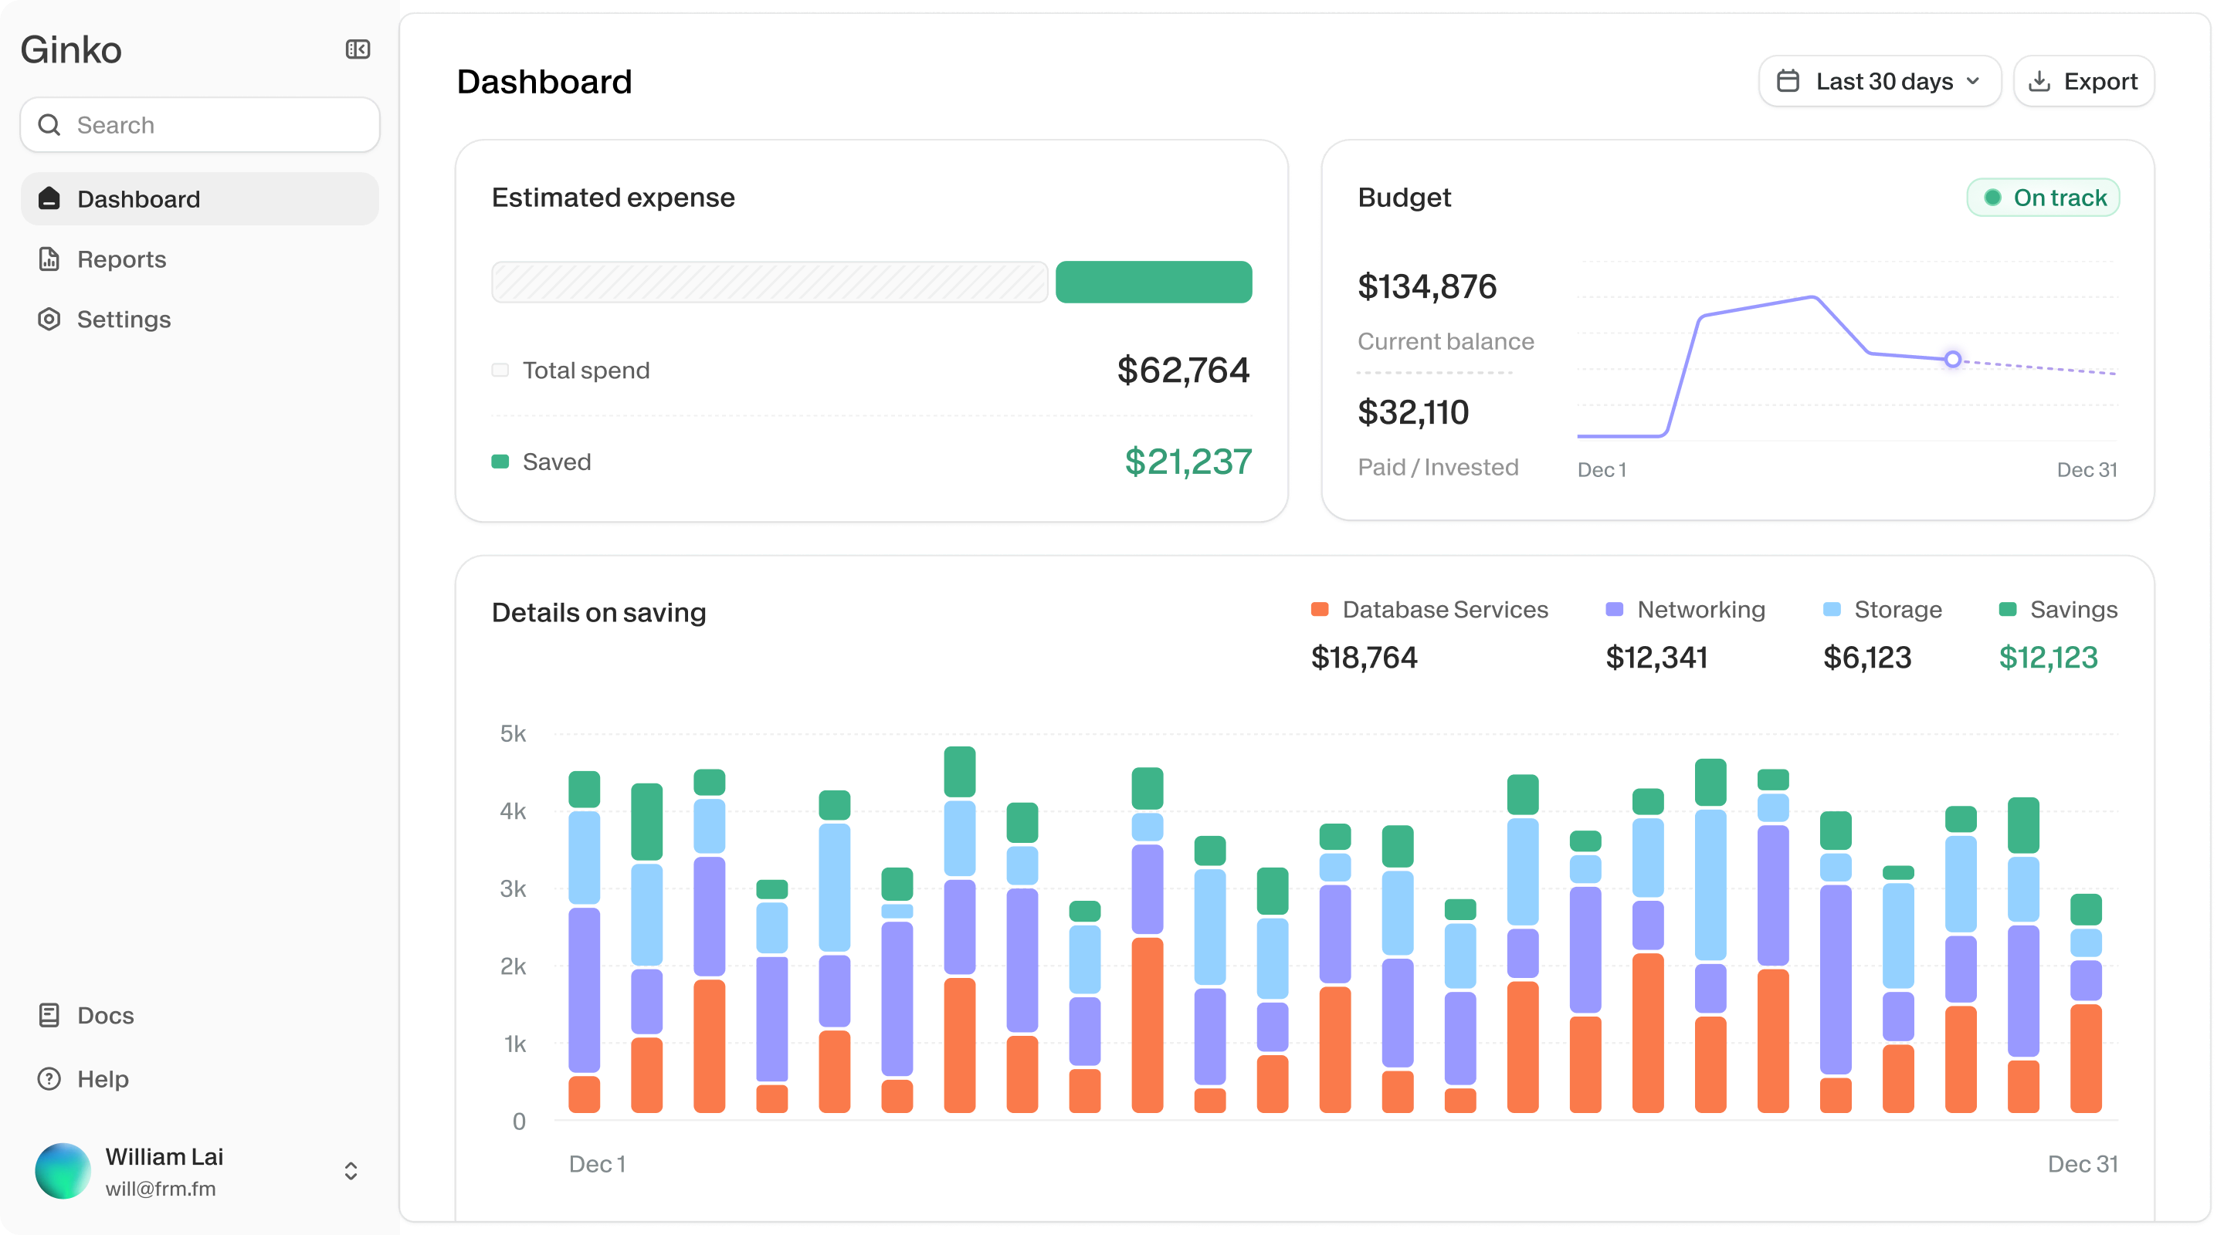Select Dashboard in the sidebar navigation

[139, 198]
